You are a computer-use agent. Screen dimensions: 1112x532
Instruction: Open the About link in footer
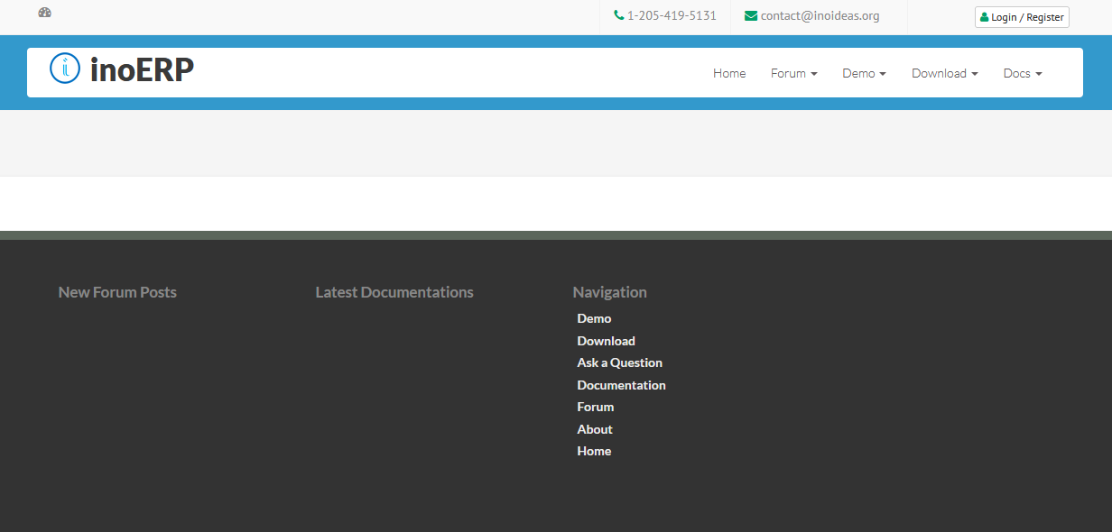coord(595,429)
